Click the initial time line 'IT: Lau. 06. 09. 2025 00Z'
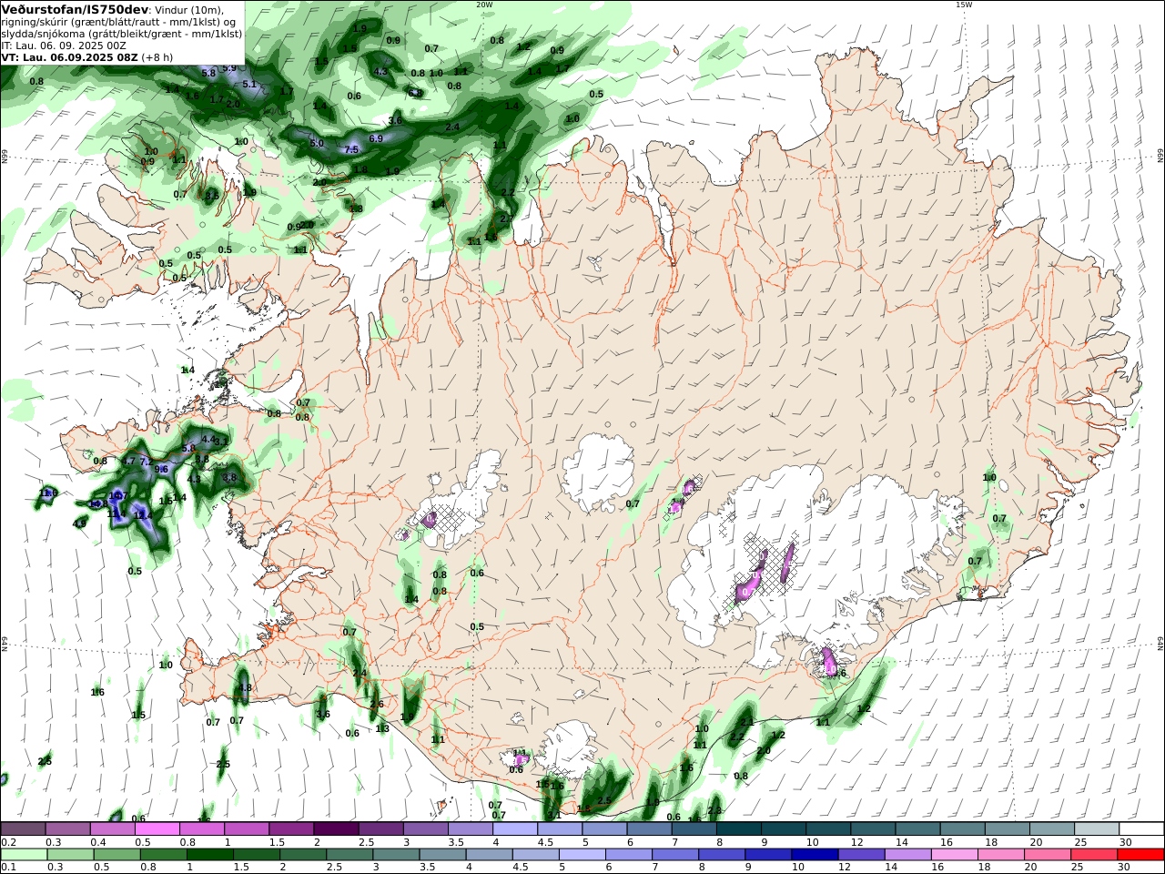This screenshot has width=1165, height=874. (x=64, y=45)
